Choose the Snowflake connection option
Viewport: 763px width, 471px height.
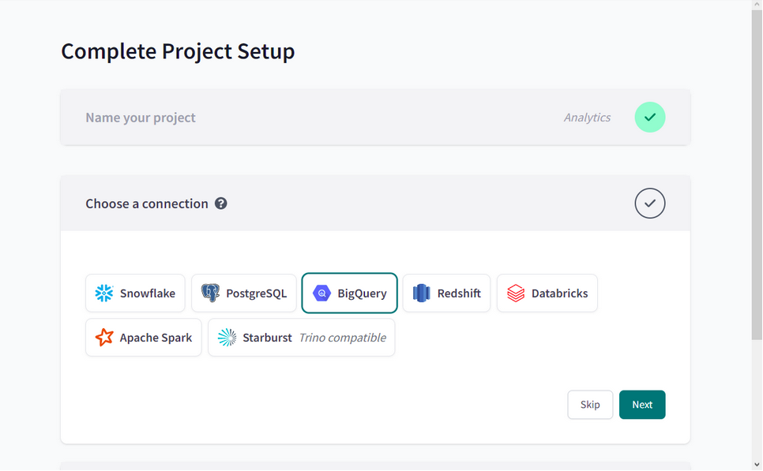(135, 293)
